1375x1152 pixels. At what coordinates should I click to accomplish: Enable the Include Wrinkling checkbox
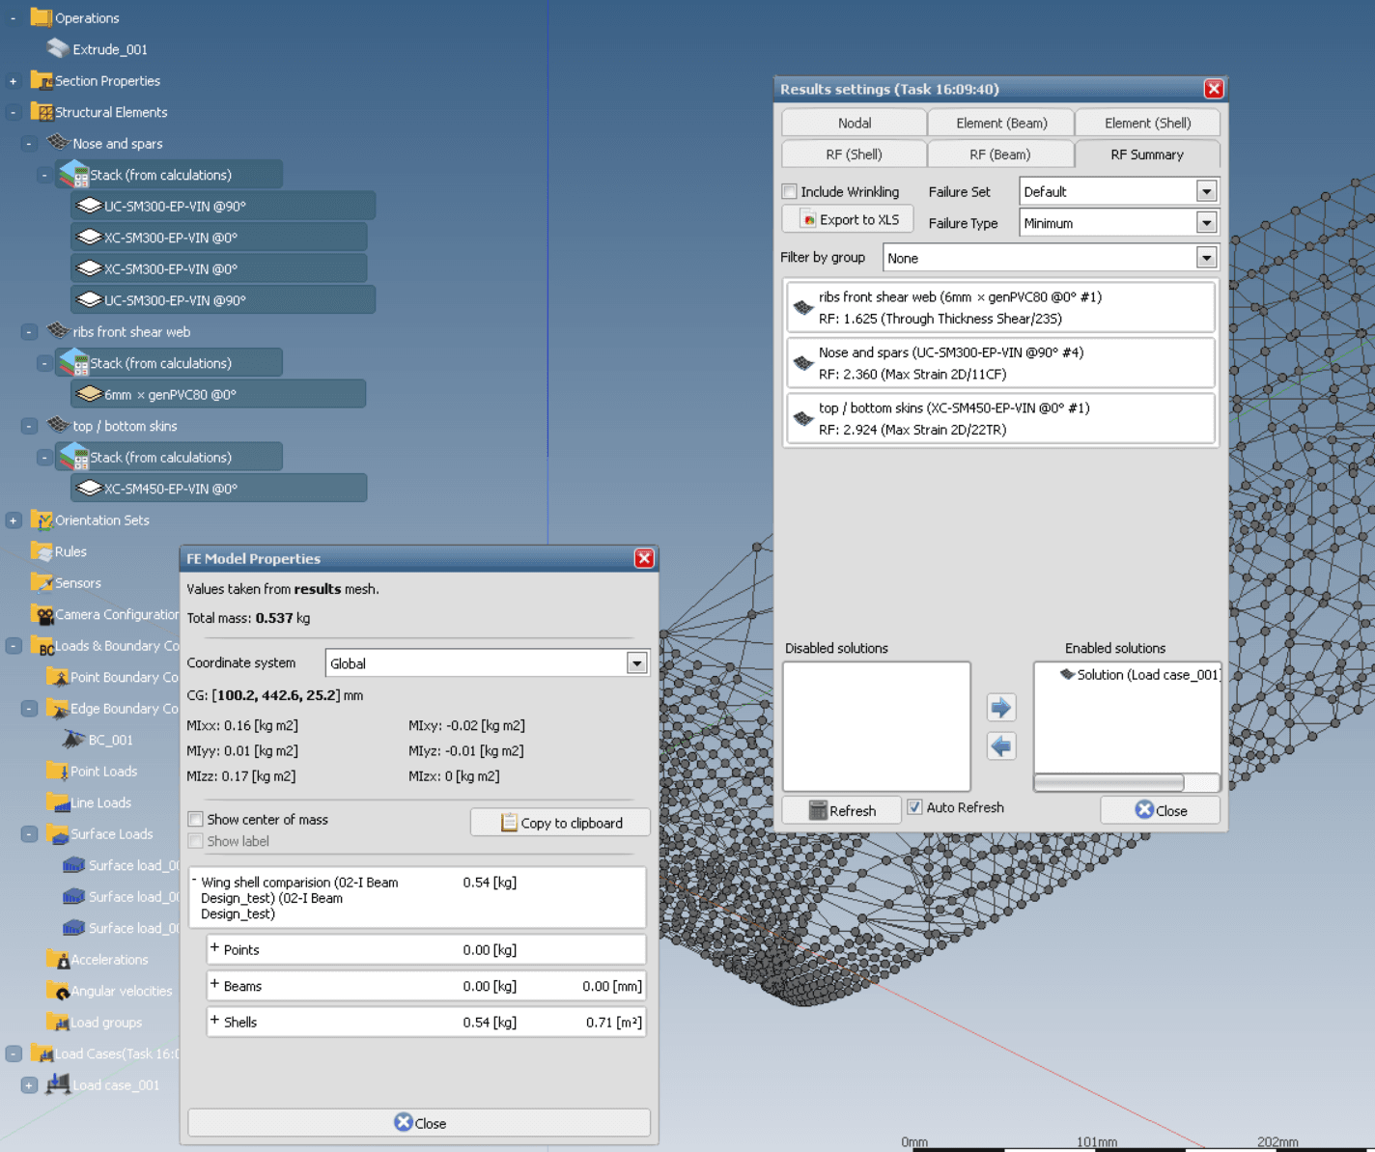point(790,191)
